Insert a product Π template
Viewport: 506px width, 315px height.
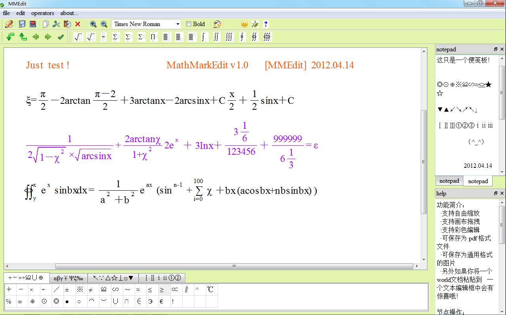click(x=154, y=37)
